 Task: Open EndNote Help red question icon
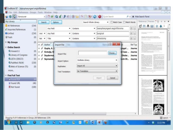pos(100,17)
